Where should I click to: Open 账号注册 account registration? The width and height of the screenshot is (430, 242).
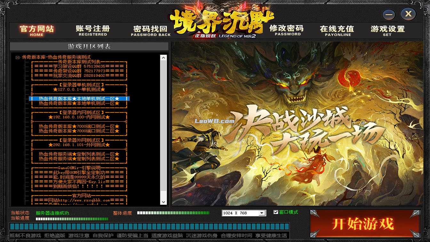pyautogui.click(x=93, y=30)
